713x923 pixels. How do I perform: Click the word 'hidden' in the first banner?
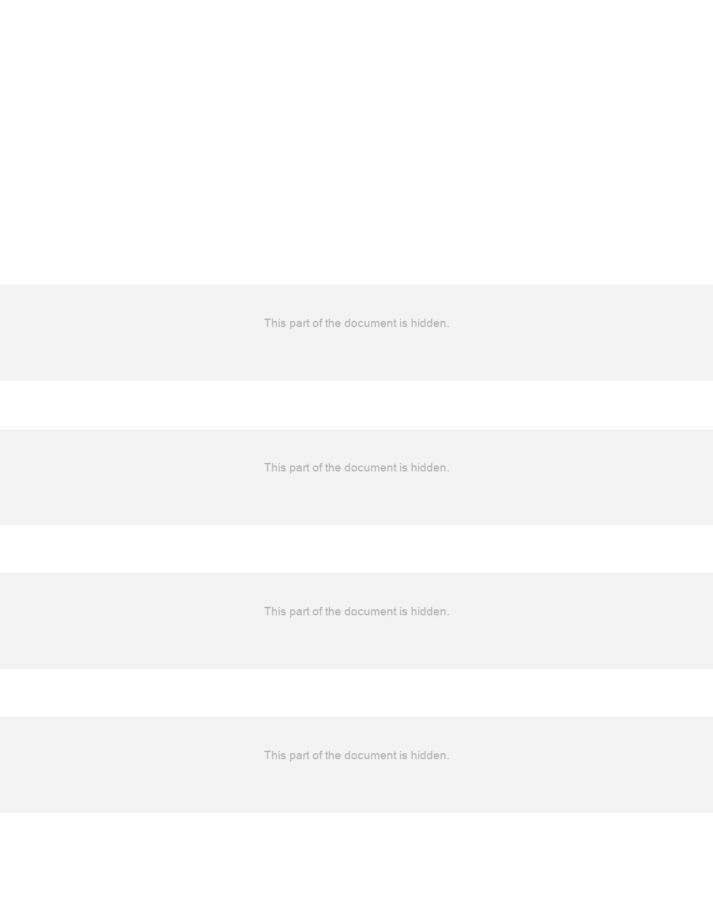(x=430, y=323)
